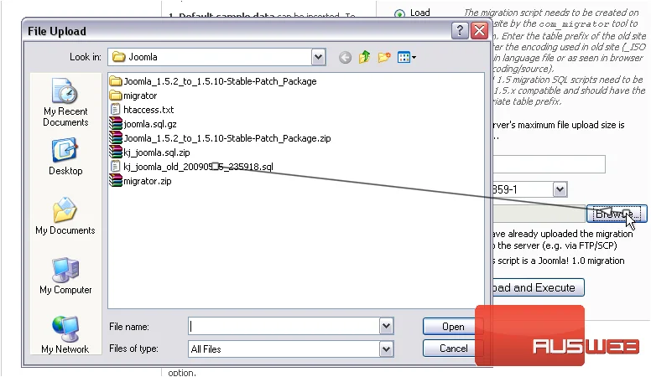Click the Cancel button
Viewport: 651px width, 377px height.
(x=452, y=348)
